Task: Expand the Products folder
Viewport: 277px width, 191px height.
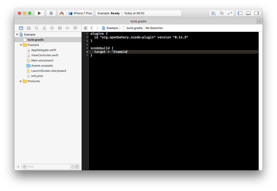Action: click(x=21, y=81)
